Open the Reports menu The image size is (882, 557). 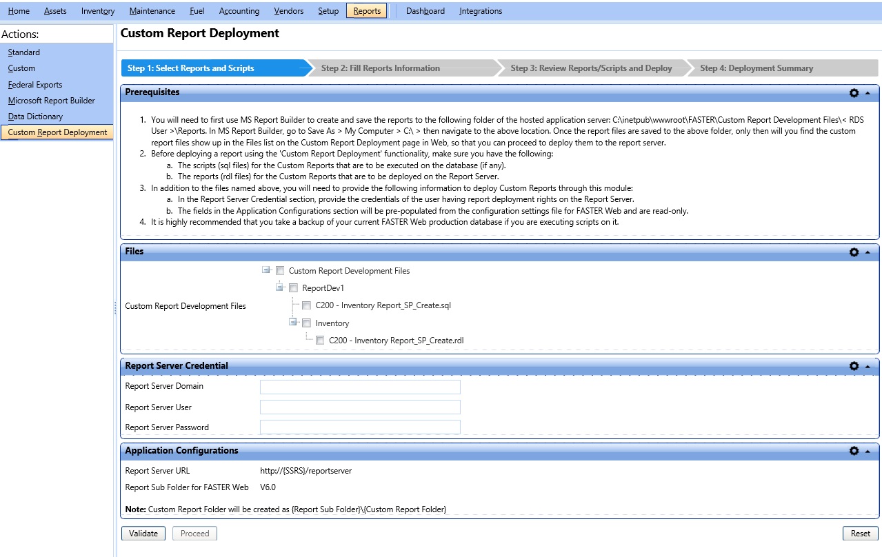[367, 11]
